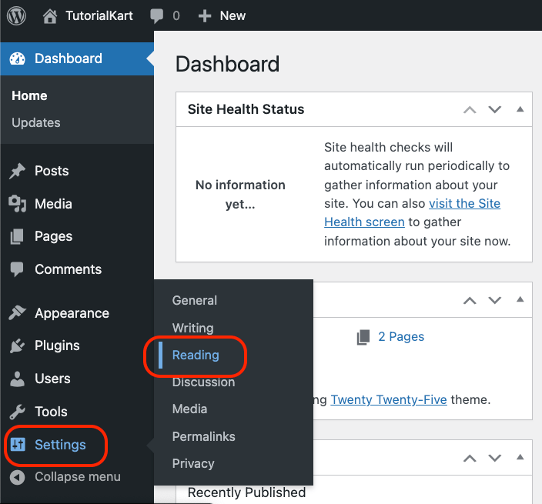Select Permalinks in Settings flyout

point(203,436)
